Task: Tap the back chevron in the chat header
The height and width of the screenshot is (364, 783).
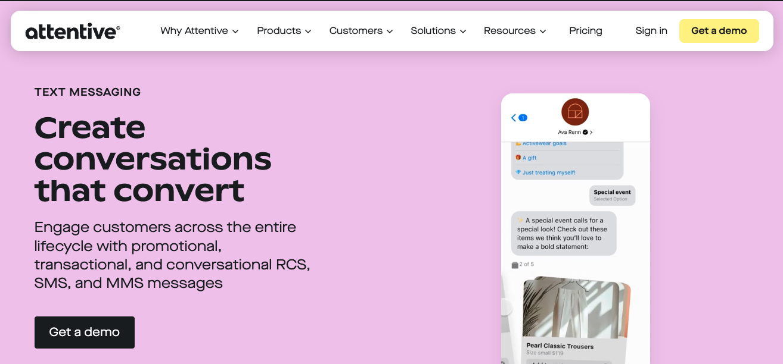Action: tap(513, 118)
